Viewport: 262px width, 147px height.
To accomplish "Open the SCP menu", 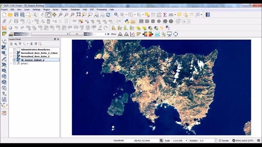I will [x=92, y=9].
